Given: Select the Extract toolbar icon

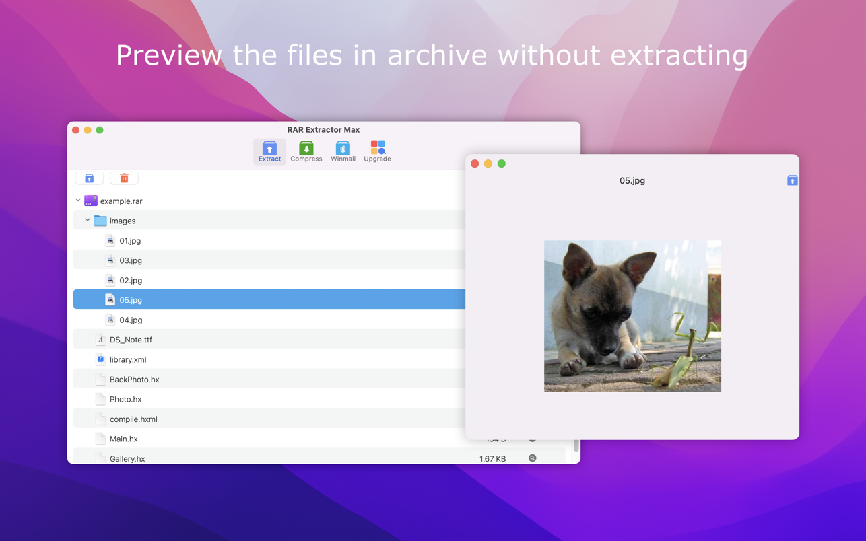Looking at the screenshot, I should click(269, 151).
